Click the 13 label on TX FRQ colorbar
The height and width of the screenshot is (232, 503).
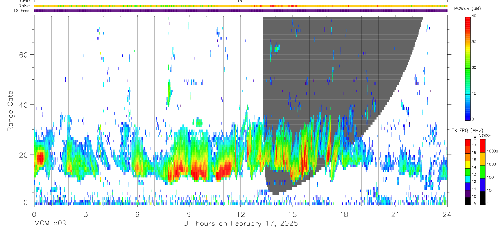[x=474, y=174]
